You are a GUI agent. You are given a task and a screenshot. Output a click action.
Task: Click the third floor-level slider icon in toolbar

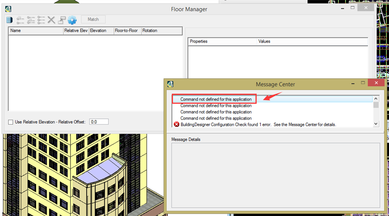41,20
